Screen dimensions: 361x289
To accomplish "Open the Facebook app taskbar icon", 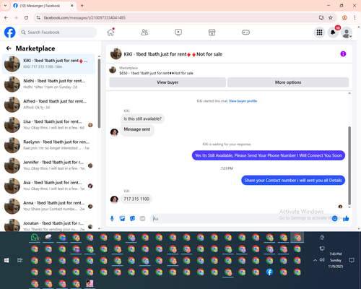I will [269, 272].
